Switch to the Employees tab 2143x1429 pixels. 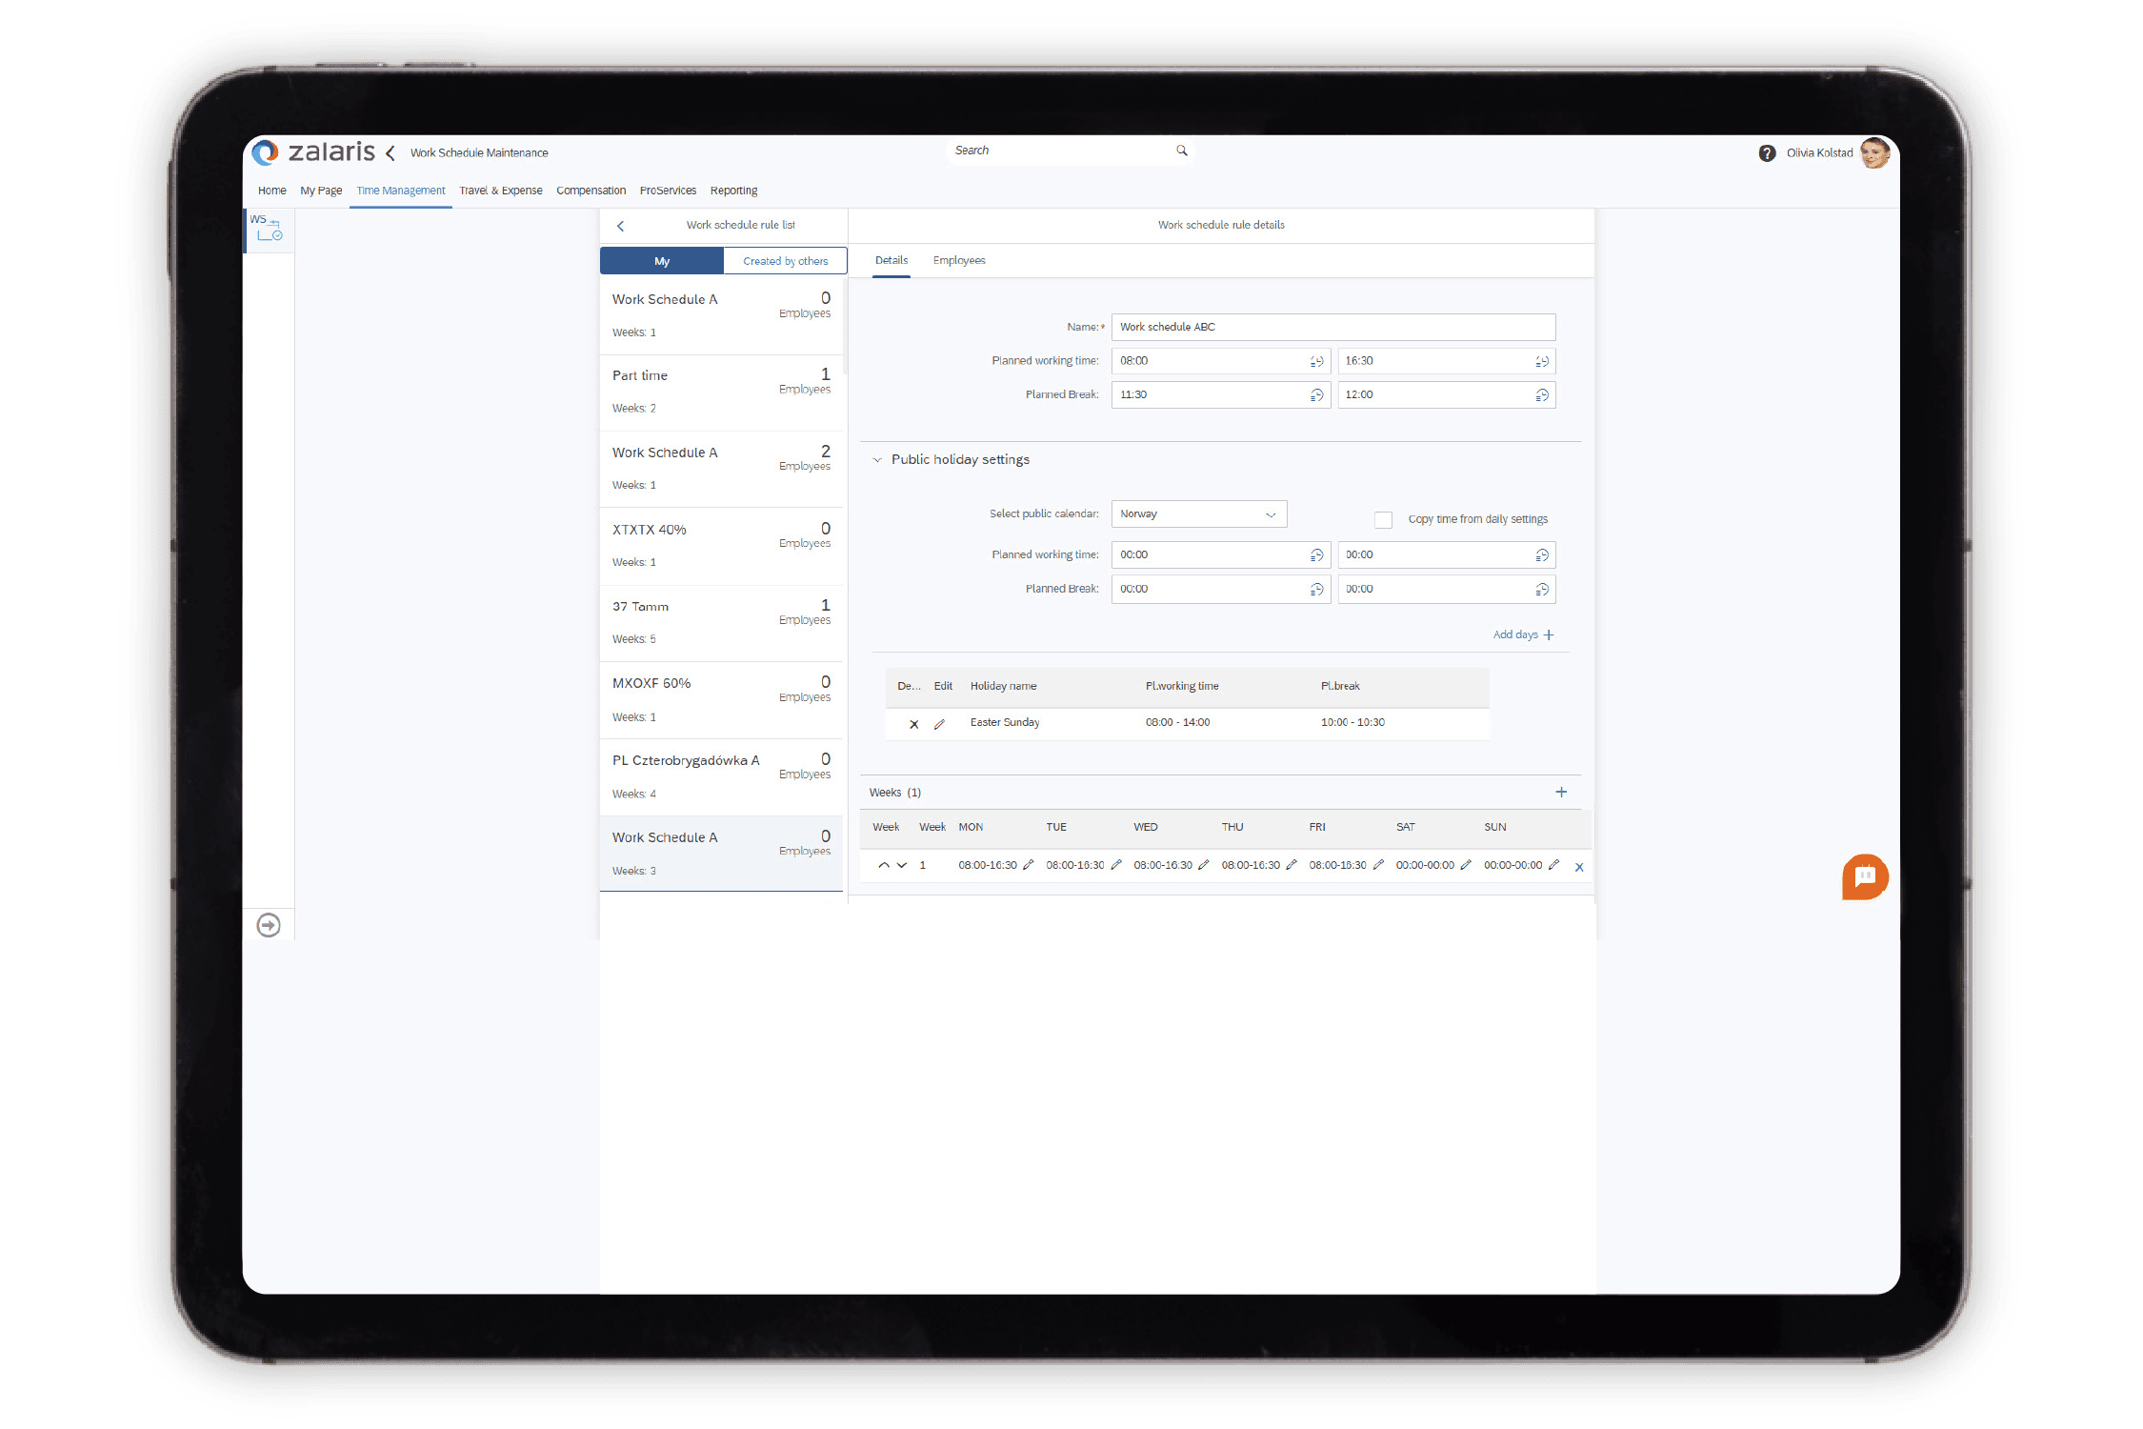pyautogui.click(x=958, y=260)
